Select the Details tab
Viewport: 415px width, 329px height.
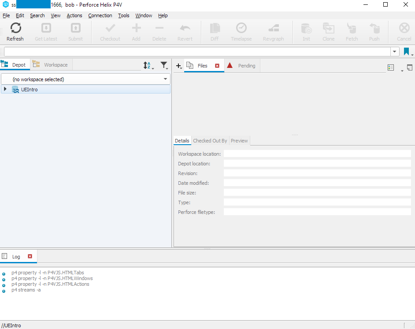pyautogui.click(x=182, y=141)
